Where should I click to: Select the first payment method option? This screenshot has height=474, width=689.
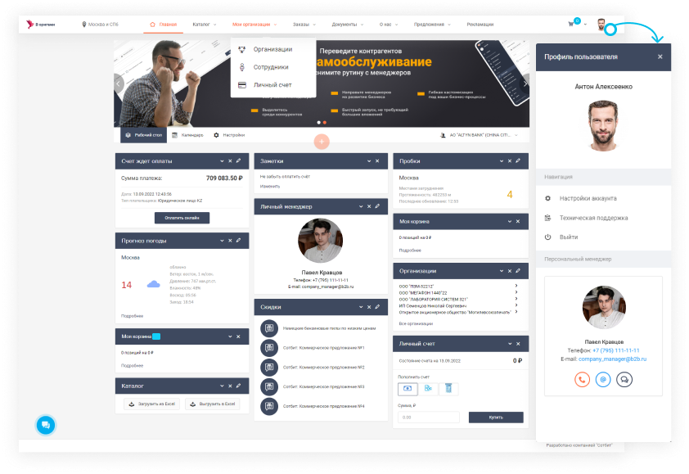pyautogui.click(x=408, y=389)
